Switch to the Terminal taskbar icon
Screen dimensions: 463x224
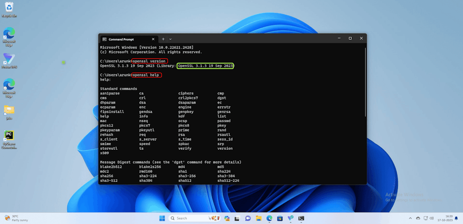[x=301, y=219]
